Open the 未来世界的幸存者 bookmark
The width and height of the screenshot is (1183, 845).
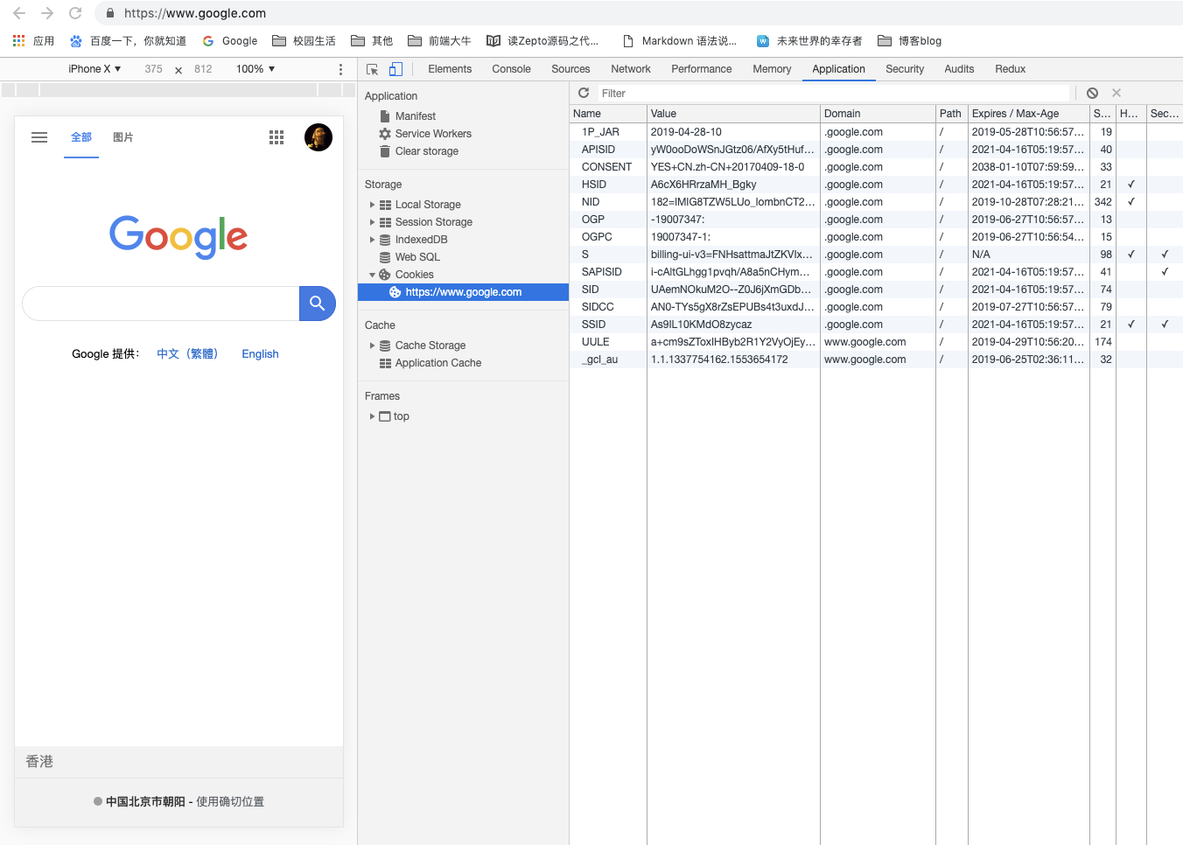click(809, 41)
